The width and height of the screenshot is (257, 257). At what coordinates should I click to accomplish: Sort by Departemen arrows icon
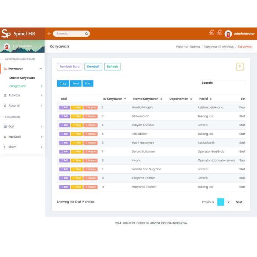click(x=191, y=99)
